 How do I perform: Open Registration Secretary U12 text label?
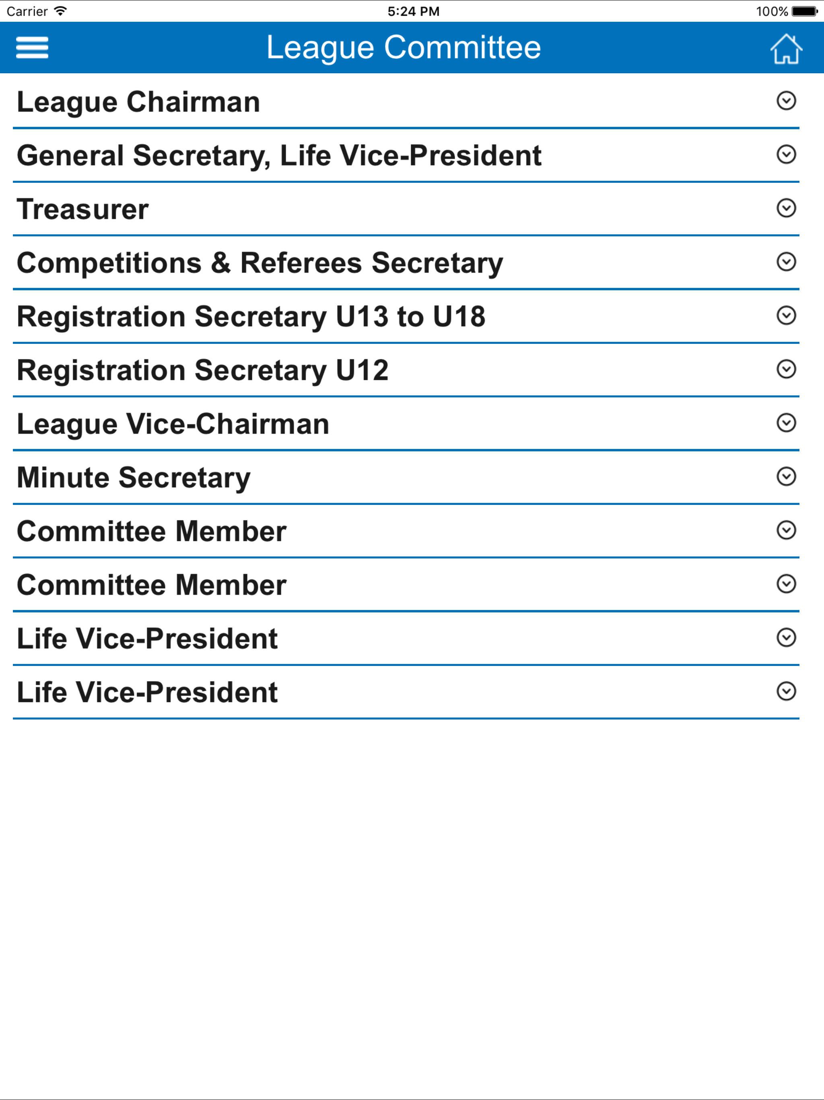coord(203,371)
